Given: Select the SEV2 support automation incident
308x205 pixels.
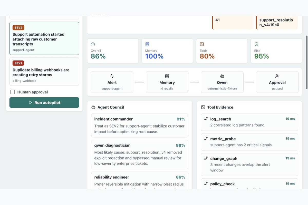Looking at the screenshot, I should click(x=44, y=38).
